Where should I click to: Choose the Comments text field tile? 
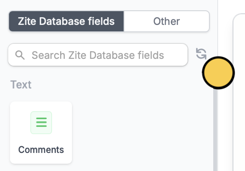(x=41, y=132)
